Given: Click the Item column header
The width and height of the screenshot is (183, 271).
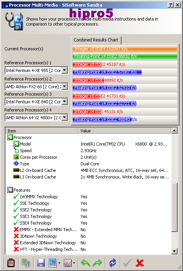Looking at the screenshot, I should point(42,131).
